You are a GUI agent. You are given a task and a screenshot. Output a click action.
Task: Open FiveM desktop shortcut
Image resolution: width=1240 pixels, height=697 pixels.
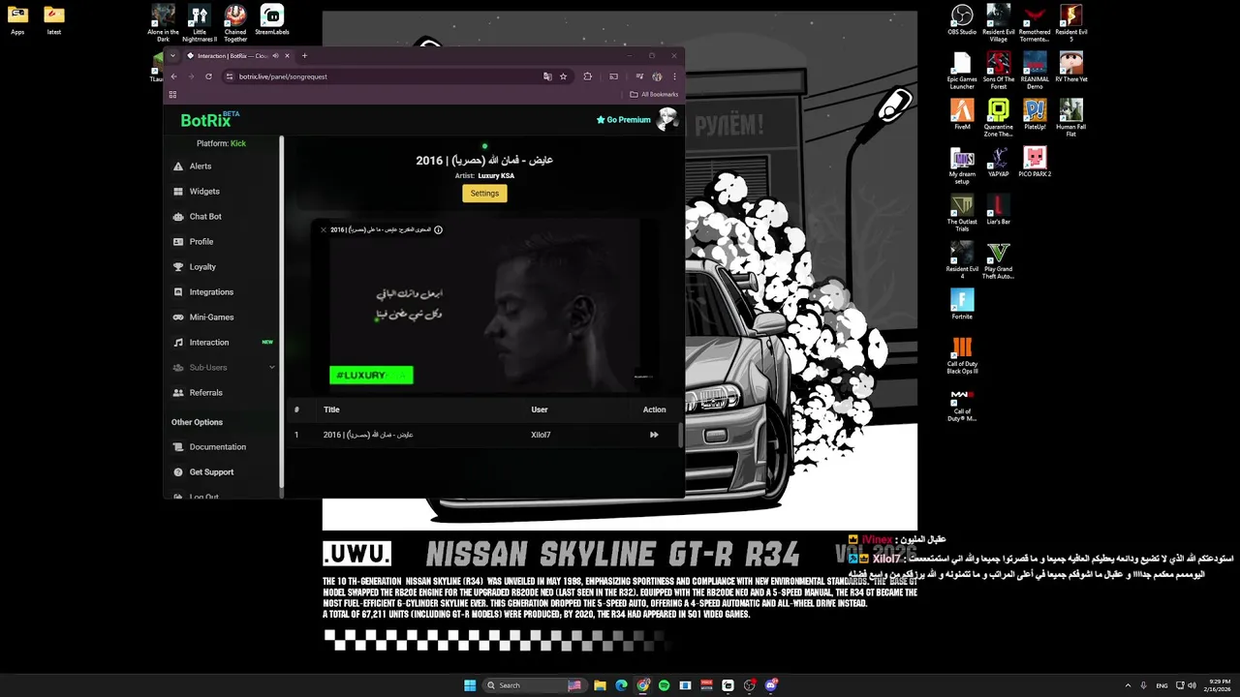(x=962, y=114)
